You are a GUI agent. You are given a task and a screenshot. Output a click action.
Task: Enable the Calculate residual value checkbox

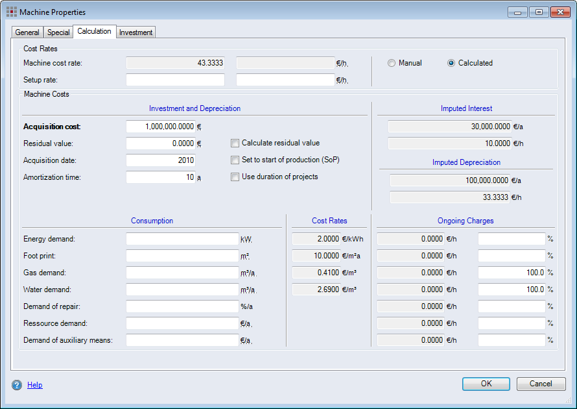click(235, 143)
